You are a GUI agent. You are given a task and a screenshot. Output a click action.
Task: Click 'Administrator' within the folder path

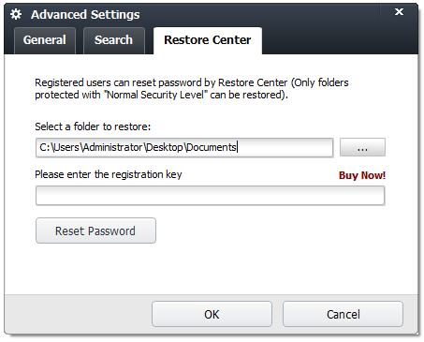click(x=112, y=147)
